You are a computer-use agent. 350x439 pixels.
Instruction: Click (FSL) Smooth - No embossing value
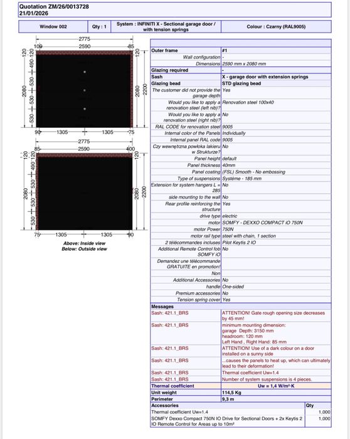[253, 172]
